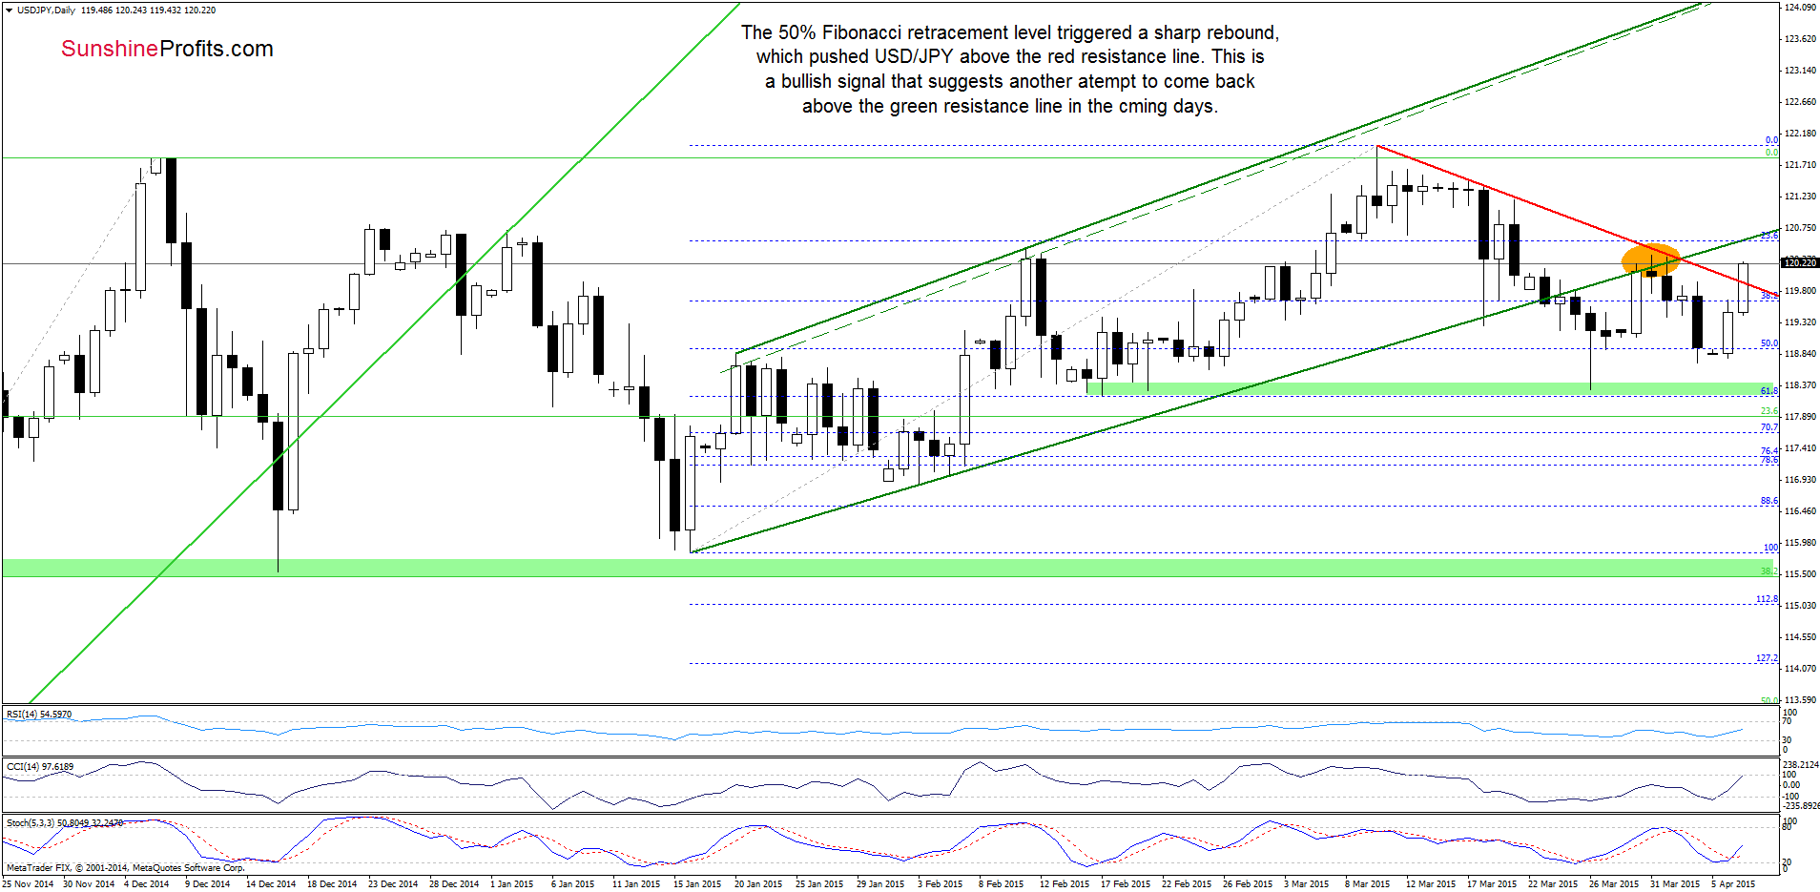
Task: Click the 123.140 price axis label
Action: [1800, 71]
